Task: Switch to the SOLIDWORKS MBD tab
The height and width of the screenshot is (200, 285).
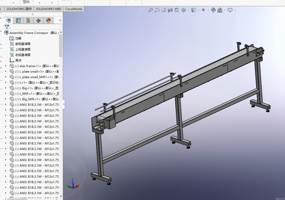Action: (48, 9)
